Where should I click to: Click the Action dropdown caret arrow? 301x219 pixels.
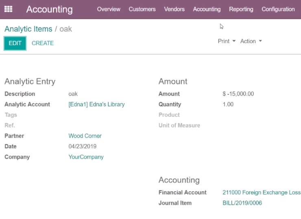click(x=260, y=41)
